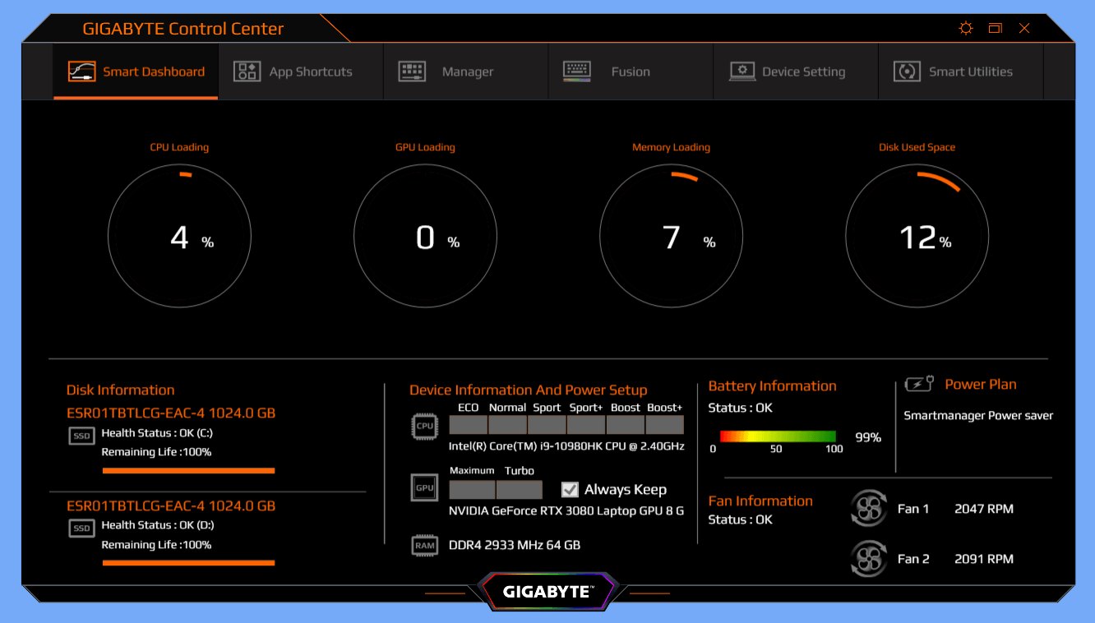Click Health Status : OK (D:) text
Image resolution: width=1095 pixels, height=623 pixels.
tap(158, 525)
